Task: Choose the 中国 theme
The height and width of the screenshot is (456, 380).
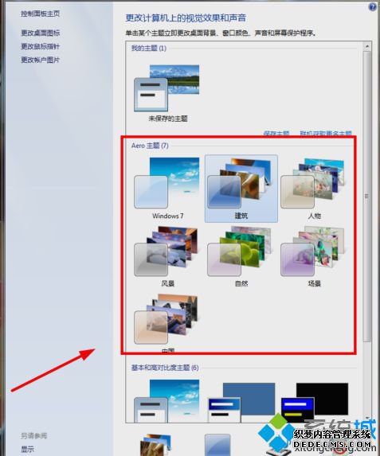Action: (167, 323)
